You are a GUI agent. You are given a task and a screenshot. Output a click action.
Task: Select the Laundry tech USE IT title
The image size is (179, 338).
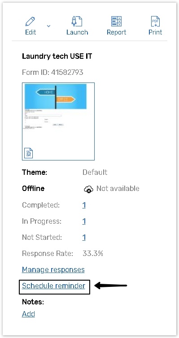[x=57, y=56]
